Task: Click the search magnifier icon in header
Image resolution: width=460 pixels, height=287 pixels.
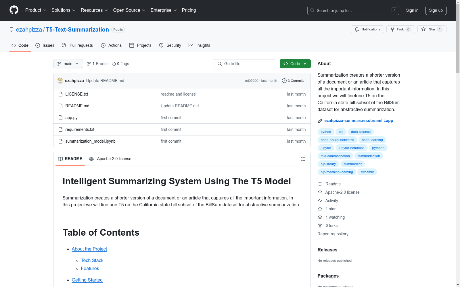Action: click(312, 10)
